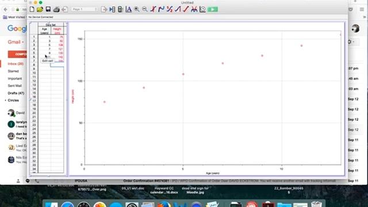Open a file with the folder icon
Viewport: 368px width, 207px height.
pyautogui.click(x=40, y=9)
